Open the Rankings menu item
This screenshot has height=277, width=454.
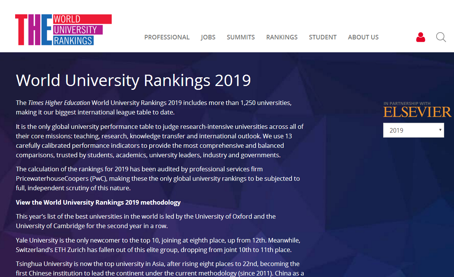pyautogui.click(x=282, y=38)
